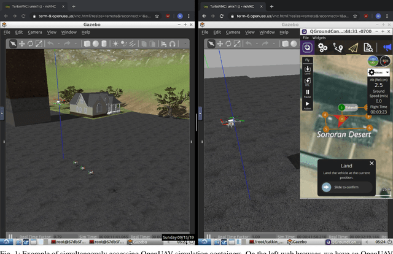Insert a box shape in left Gazebo

click(x=87, y=44)
